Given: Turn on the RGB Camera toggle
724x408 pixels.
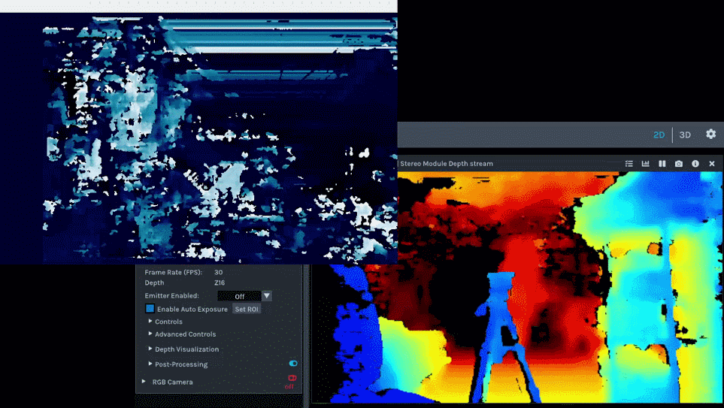Looking at the screenshot, I should pos(292,378).
